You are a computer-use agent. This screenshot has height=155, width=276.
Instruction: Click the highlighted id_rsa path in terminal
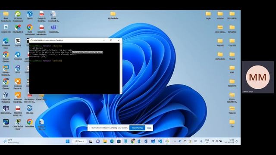(87, 52)
